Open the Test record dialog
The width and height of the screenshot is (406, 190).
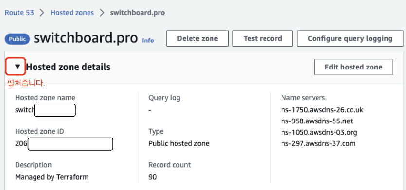263,38
